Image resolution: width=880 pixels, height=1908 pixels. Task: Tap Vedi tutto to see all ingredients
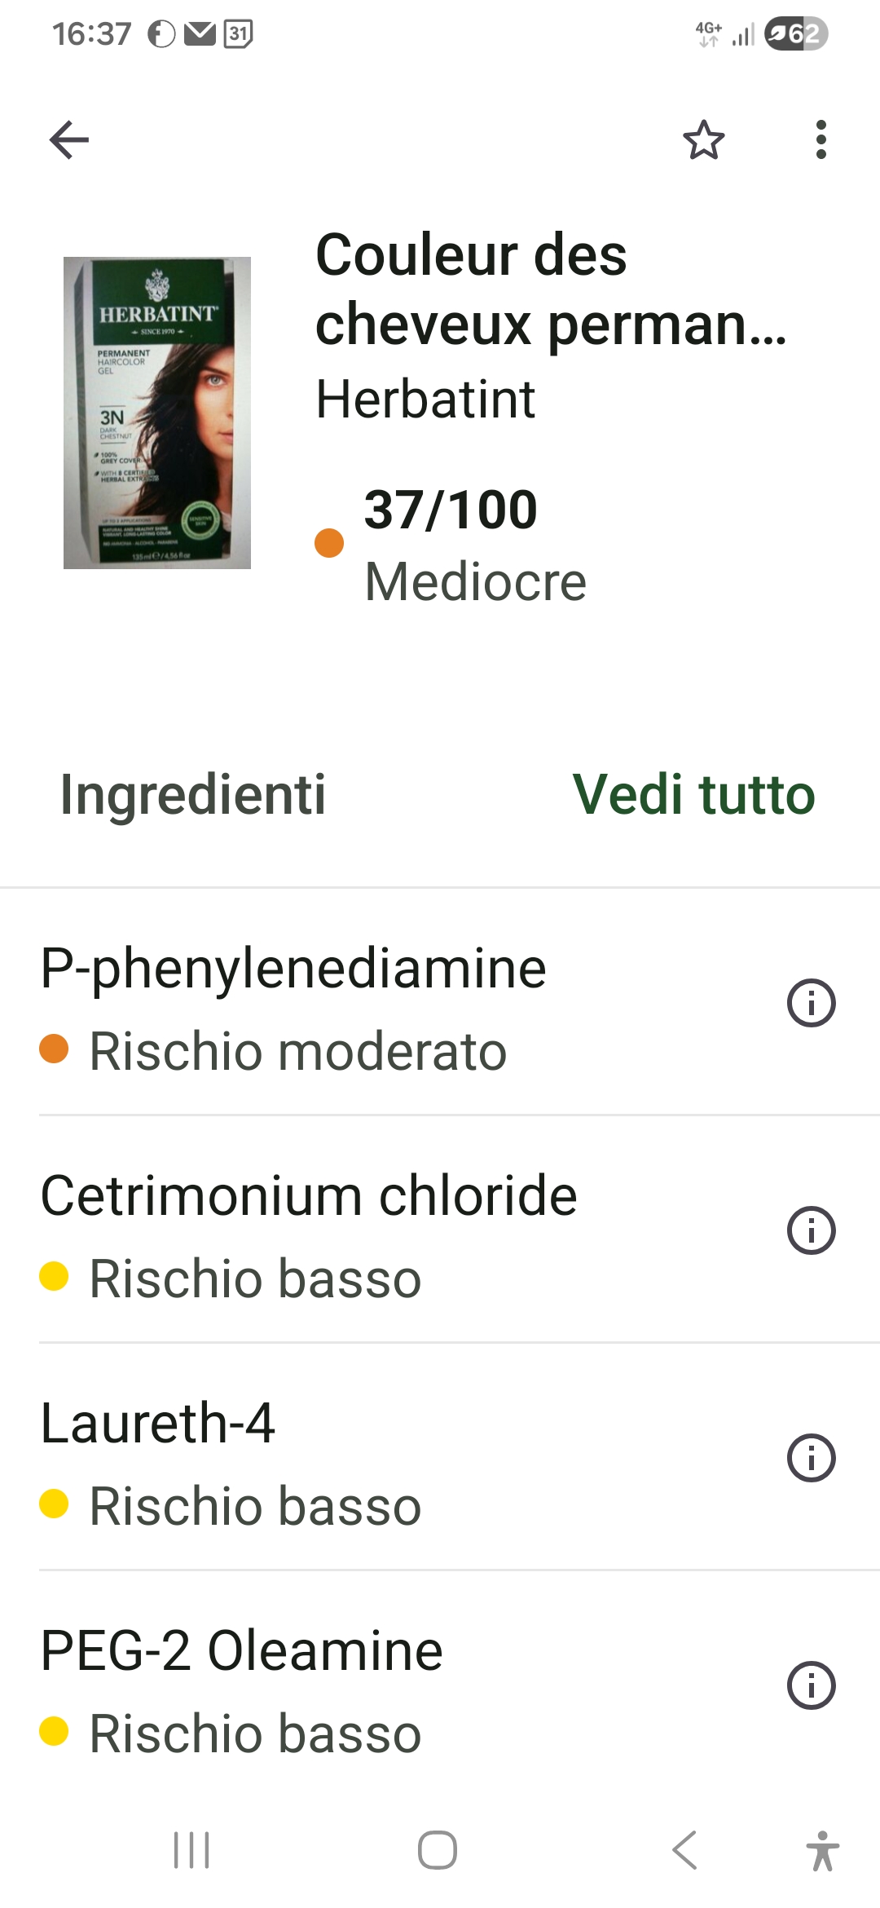click(693, 794)
